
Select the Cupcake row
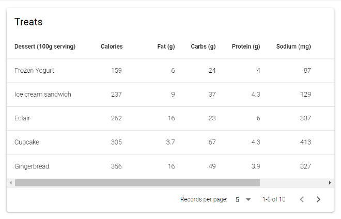[x=27, y=142]
